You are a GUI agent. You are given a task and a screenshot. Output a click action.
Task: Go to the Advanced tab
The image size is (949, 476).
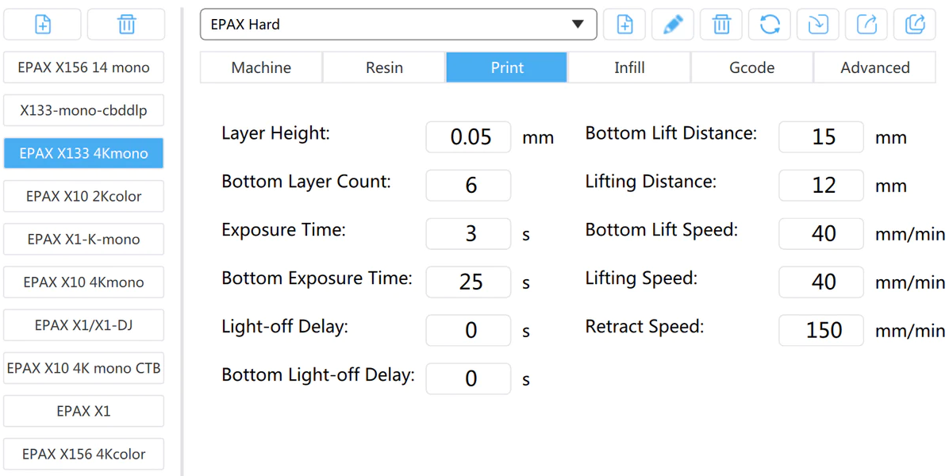pos(874,67)
